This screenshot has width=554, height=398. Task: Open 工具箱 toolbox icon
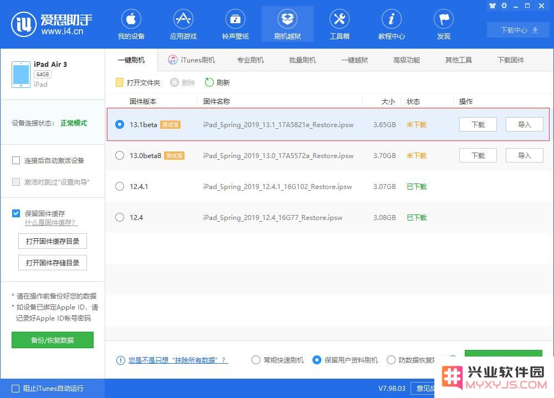[x=339, y=19]
